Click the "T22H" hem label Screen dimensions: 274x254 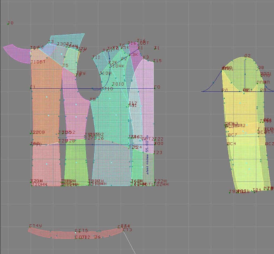160,181
